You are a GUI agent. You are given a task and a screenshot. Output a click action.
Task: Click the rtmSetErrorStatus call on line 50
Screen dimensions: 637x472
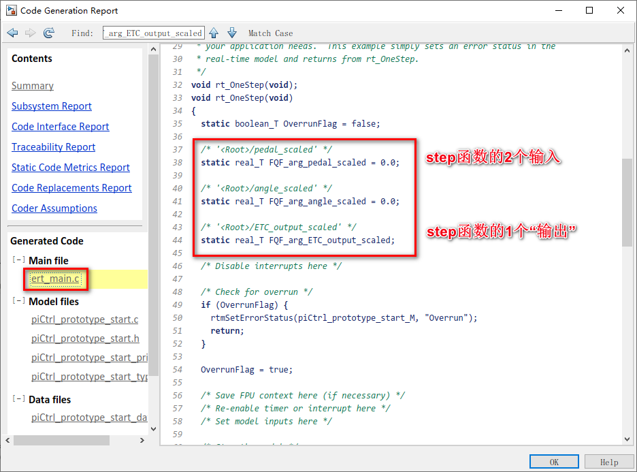click(x=344, y=318)
